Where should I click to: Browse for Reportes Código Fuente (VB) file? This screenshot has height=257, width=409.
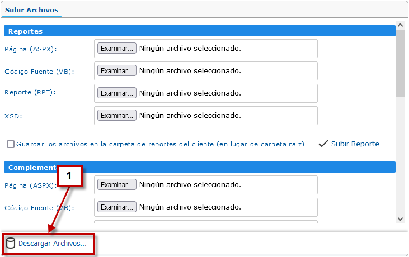point(116,71)
